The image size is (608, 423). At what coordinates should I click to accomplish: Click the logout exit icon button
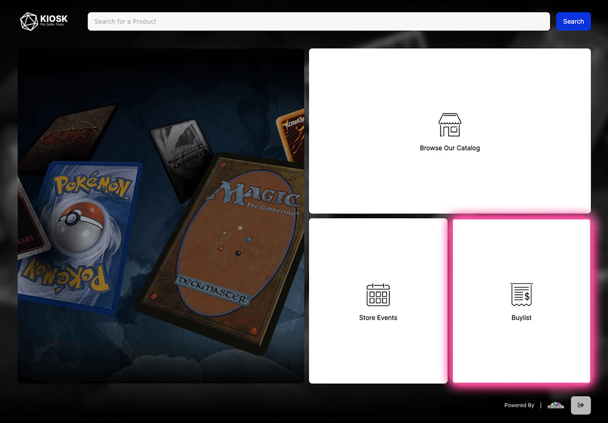click(x=581, y=405)
